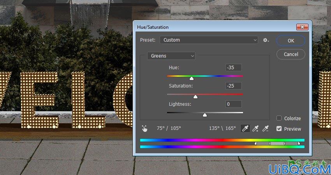Click the 75° / 105° range readout

coord(169,128)
